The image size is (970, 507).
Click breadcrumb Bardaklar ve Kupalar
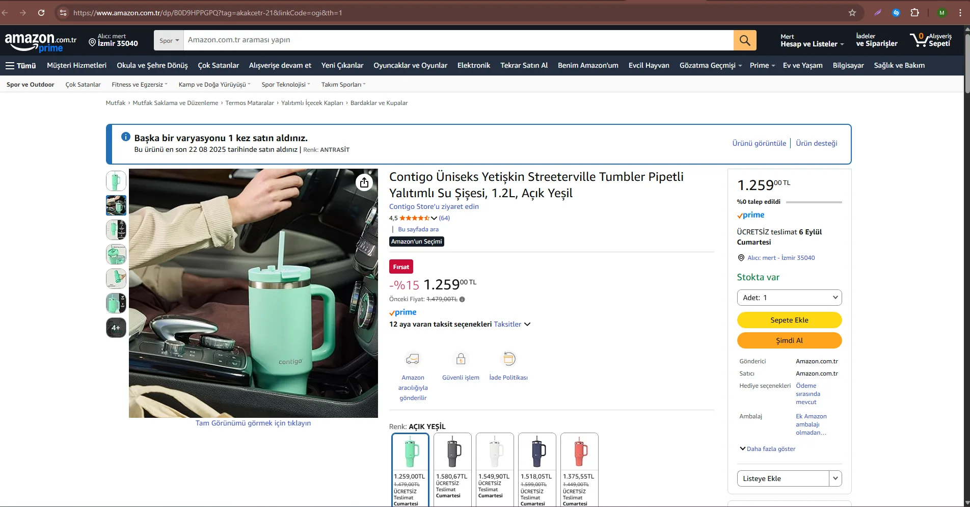pos(379,103)
